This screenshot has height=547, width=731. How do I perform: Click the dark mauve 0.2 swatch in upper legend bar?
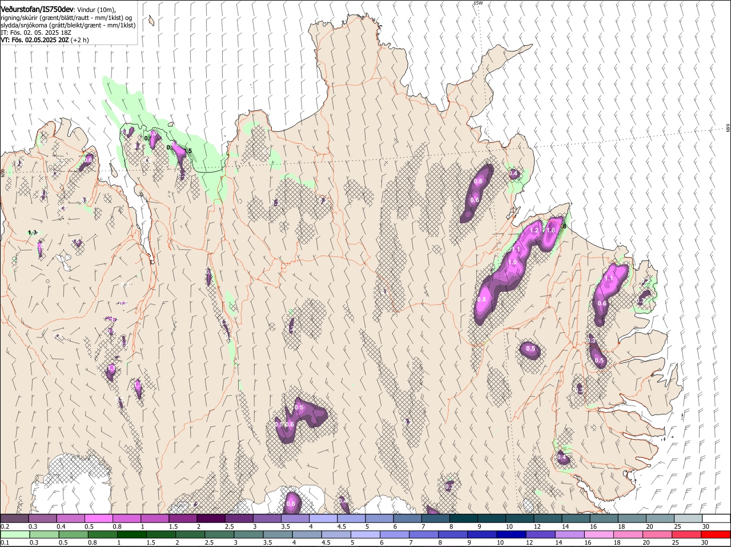click(x=14, y=518)
